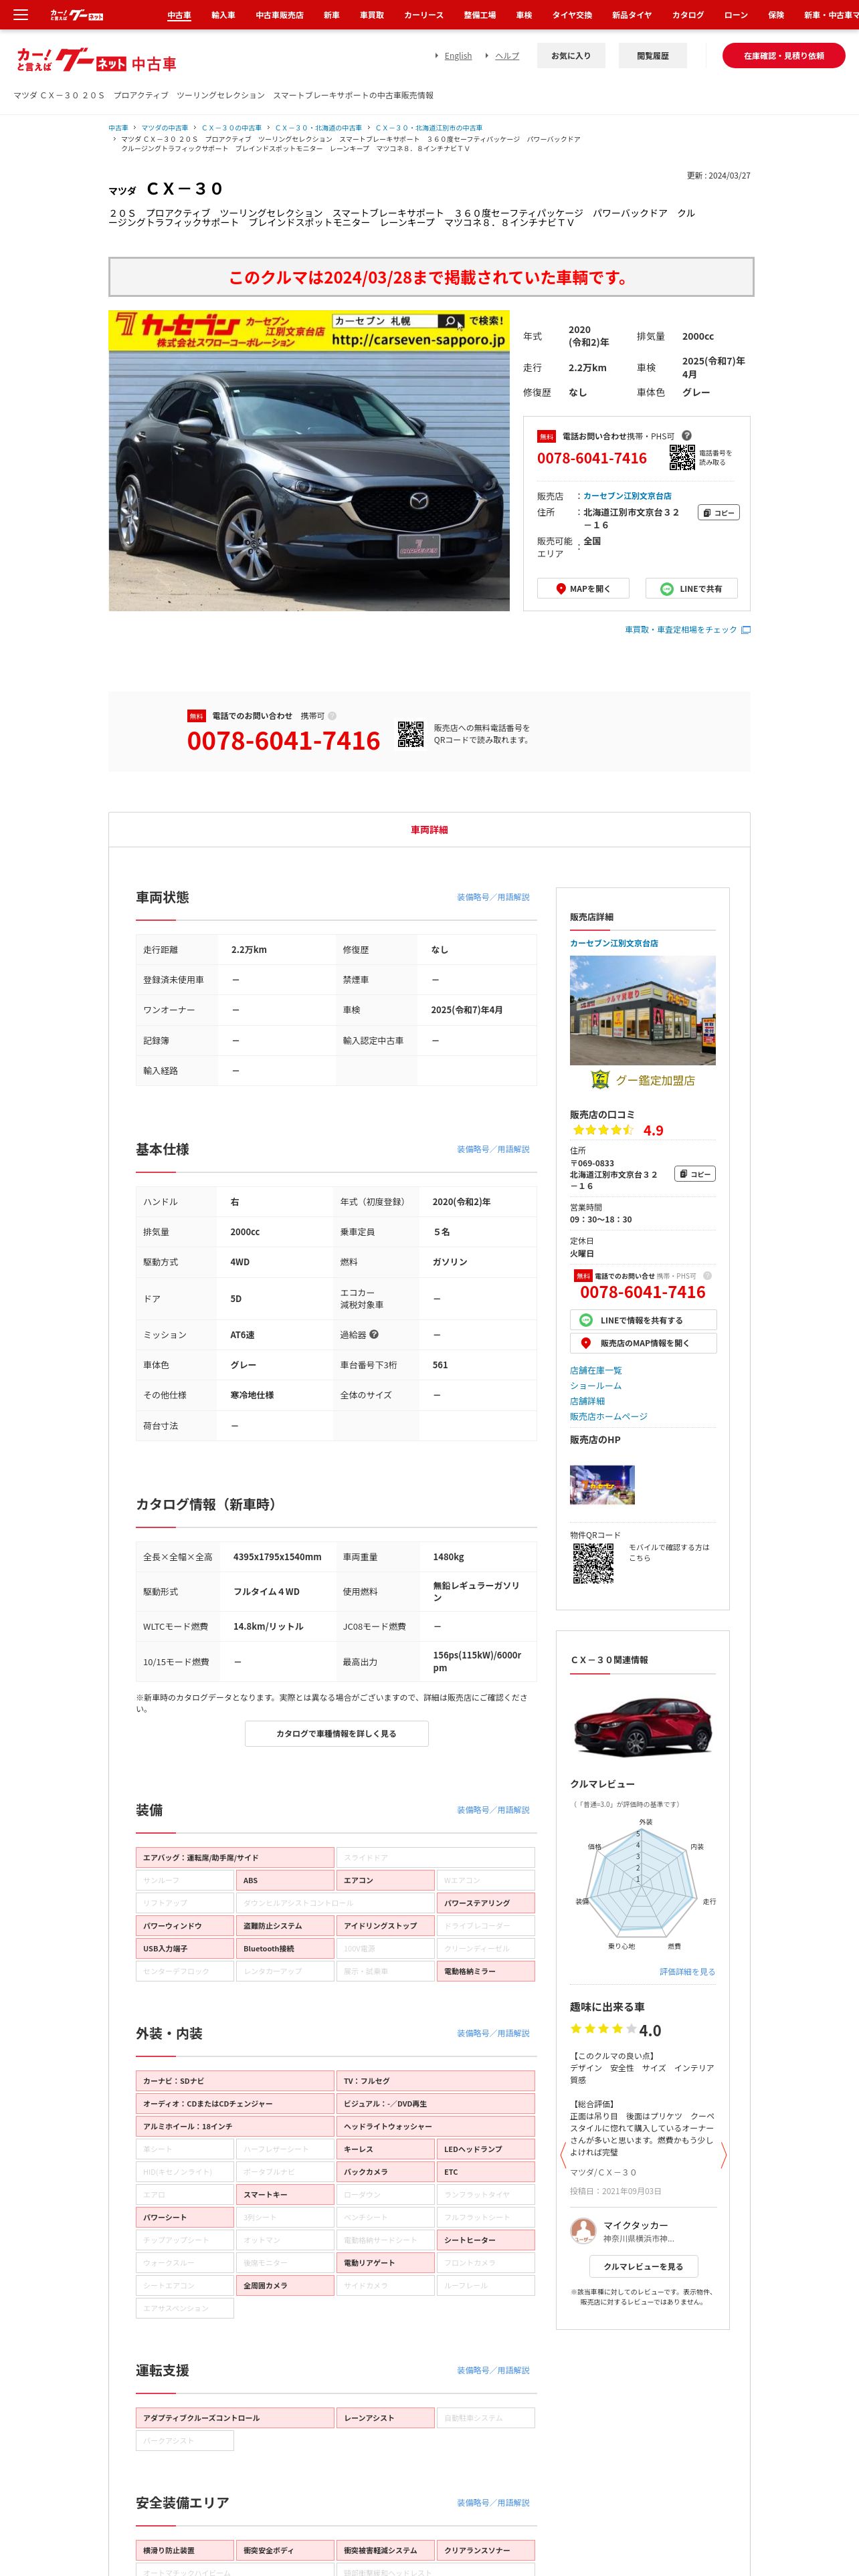859x2576 pixels.
Task: Click the LINE icon in LINEで共有 button
Action: point(667,589)
